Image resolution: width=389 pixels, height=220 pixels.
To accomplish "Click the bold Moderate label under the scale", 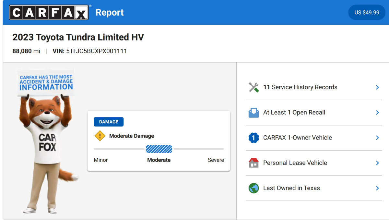I will (159, 160).
